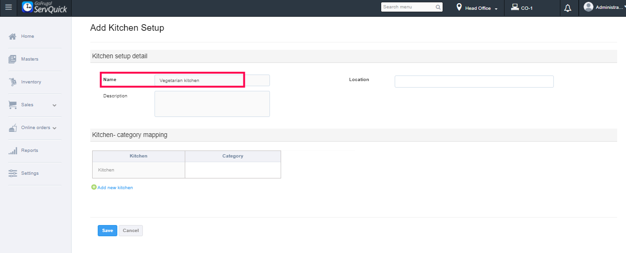Click the Save button

pos(108,231)
